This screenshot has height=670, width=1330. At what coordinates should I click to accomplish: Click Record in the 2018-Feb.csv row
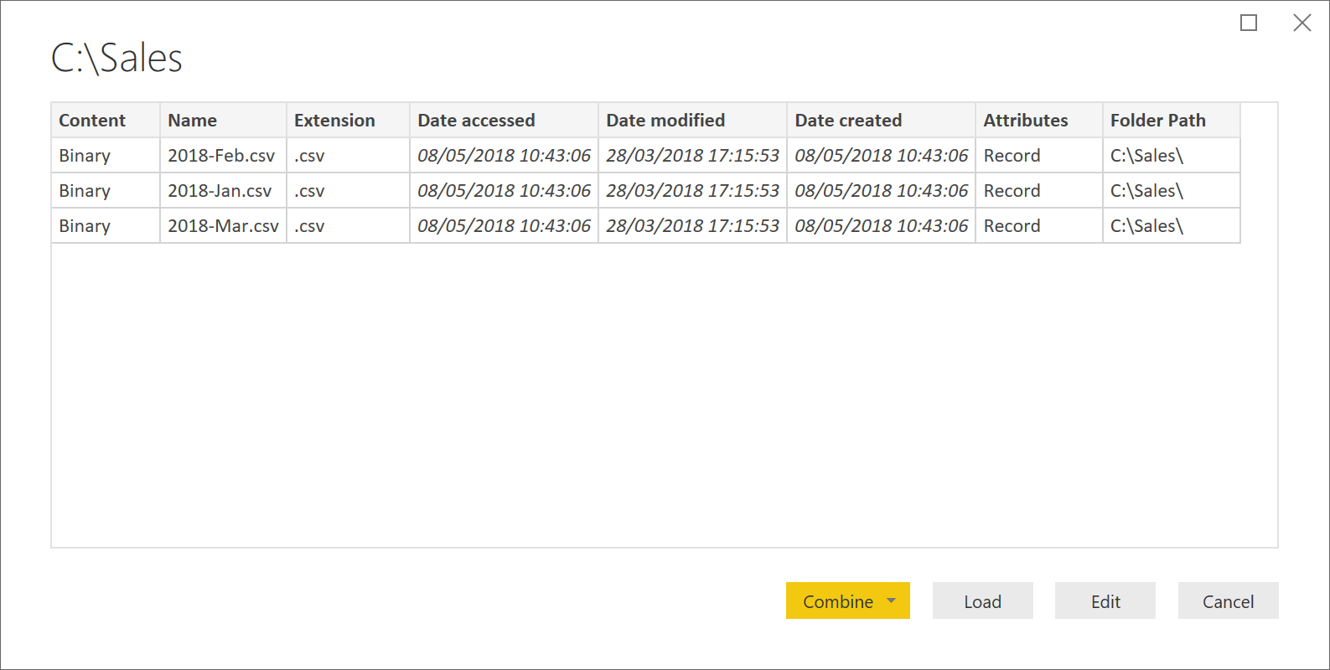click(1012, 156)
